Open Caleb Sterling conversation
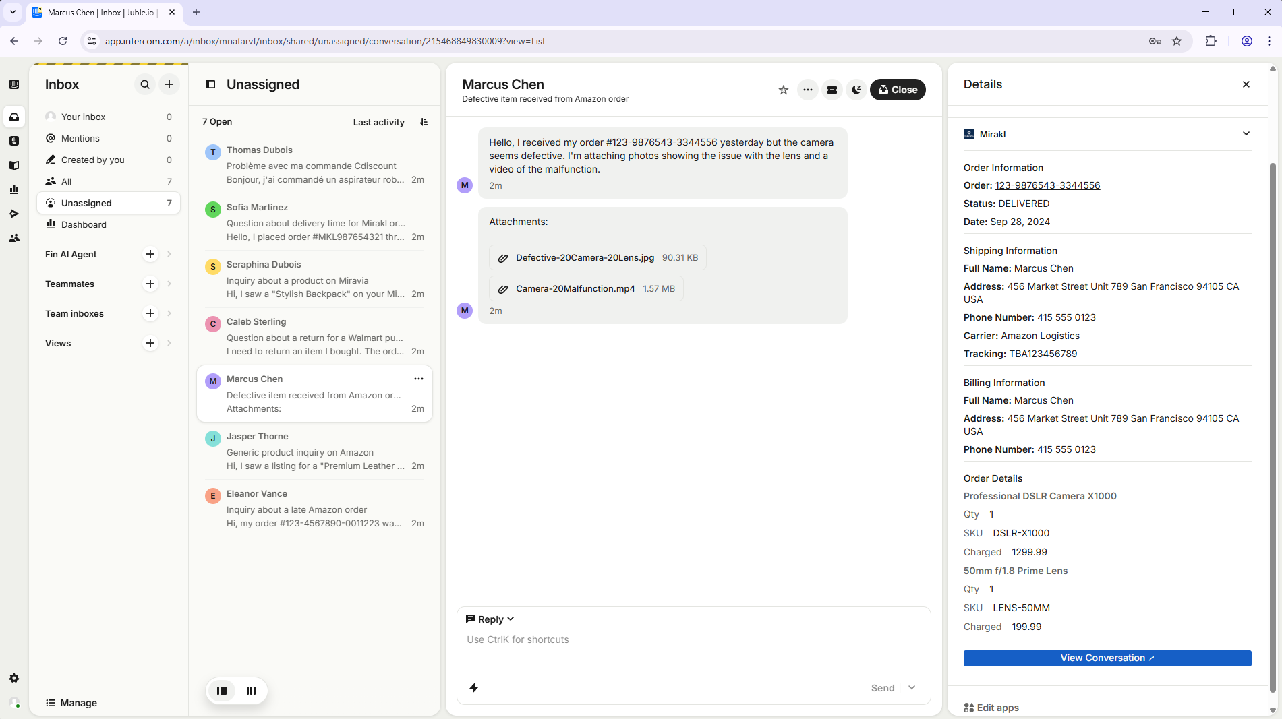 click(314, 336)
